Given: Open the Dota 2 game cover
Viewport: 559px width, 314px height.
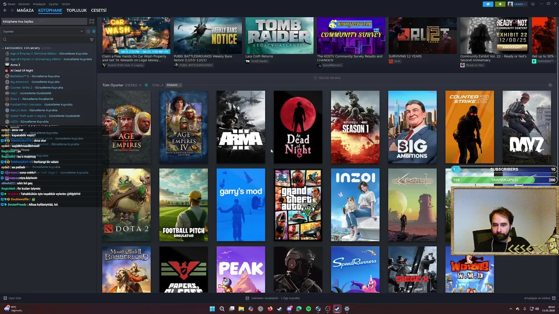Looking at the screenshot, I should pyautogui.click(x=126, y=205).
